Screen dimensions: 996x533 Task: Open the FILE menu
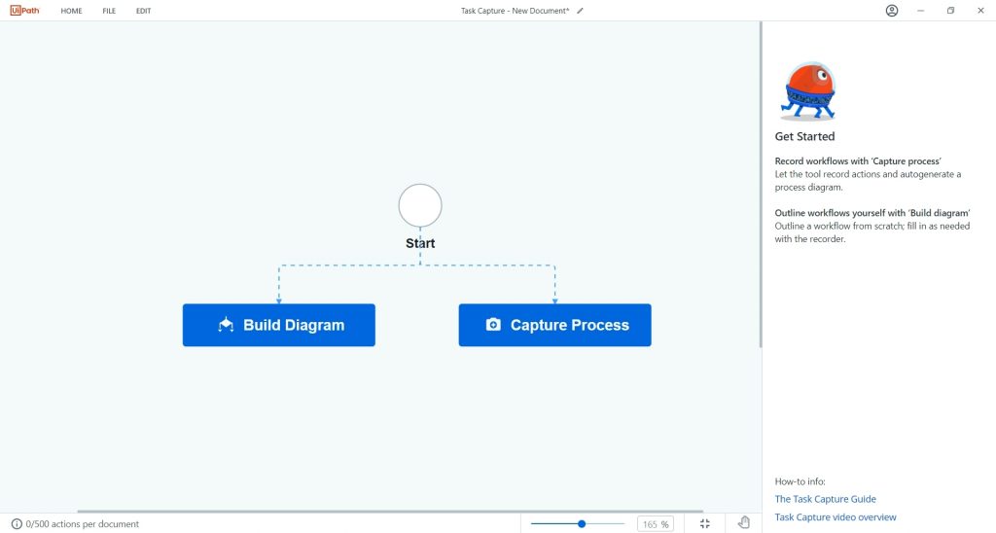pos(109,11)
